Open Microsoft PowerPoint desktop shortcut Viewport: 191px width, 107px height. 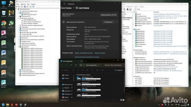[x=4, y=74]
